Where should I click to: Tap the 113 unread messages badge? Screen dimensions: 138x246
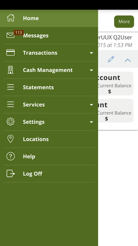tap(19, 33)
